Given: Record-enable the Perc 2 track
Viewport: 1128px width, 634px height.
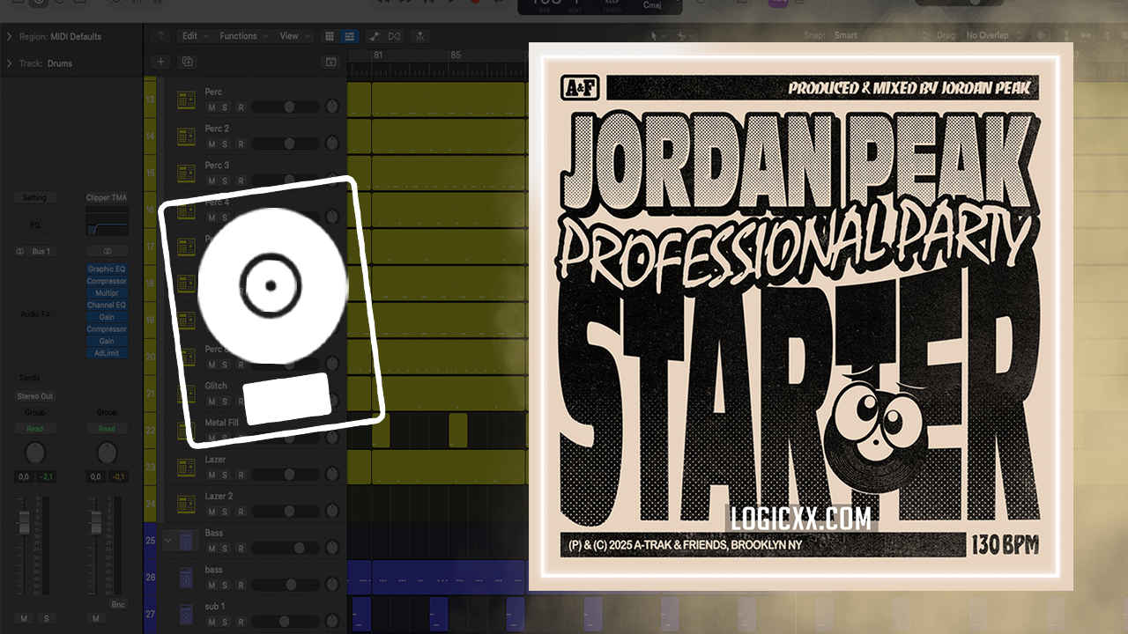Looking at the screenshot, I should click(239, 144).
